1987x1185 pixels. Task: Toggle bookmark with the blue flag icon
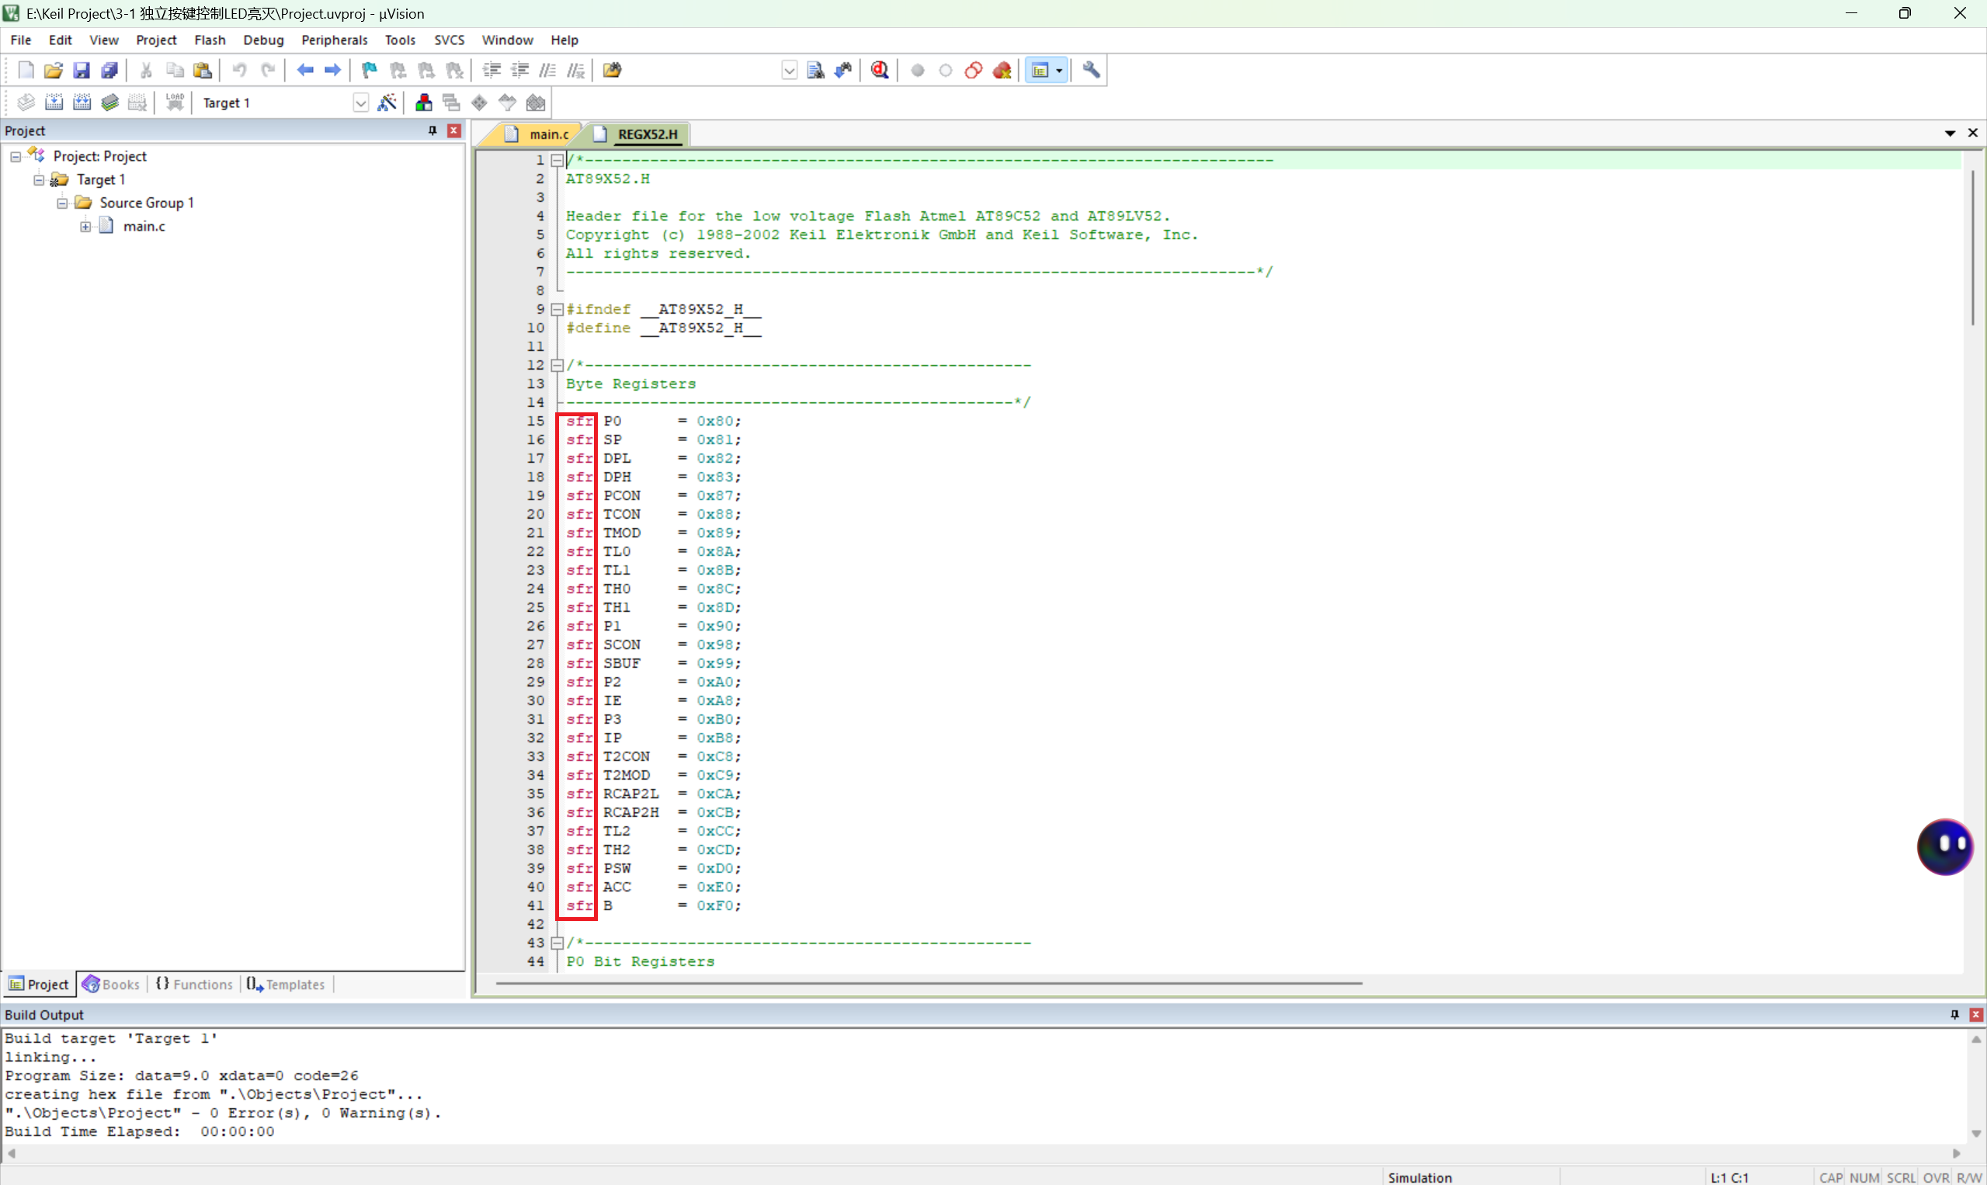click(x=369, y=70)
